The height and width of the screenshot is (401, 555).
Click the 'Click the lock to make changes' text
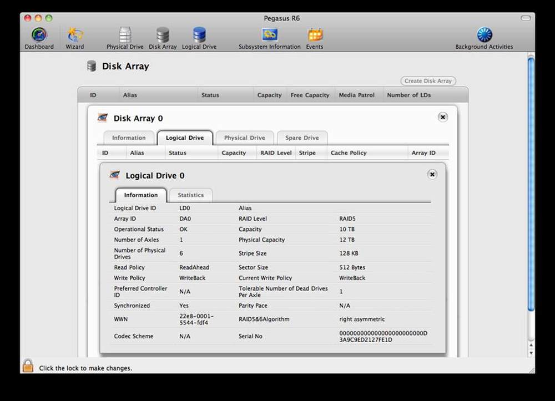(85, 368)
